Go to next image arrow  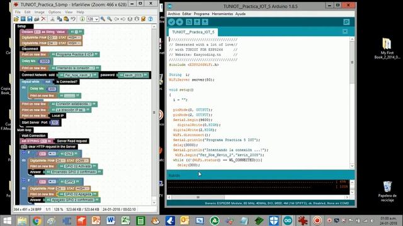tap(123, 19)
